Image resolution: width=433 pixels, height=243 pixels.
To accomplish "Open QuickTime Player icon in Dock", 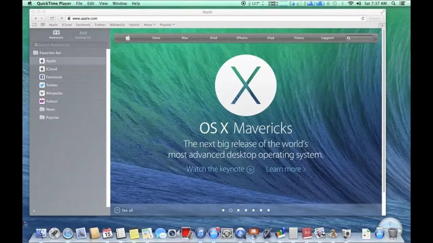I will pyautogui.click(x=241, y=233).
